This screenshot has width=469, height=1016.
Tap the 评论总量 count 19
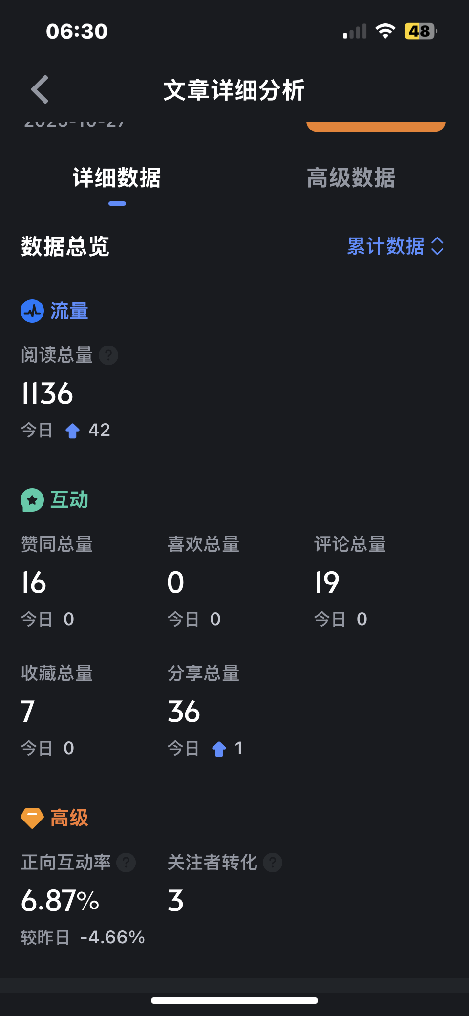327,583
